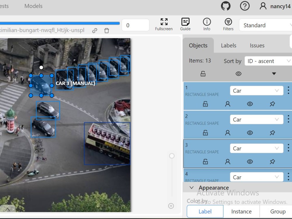Pin object 1
292x219 pixels.
click(x=272, y=104)
